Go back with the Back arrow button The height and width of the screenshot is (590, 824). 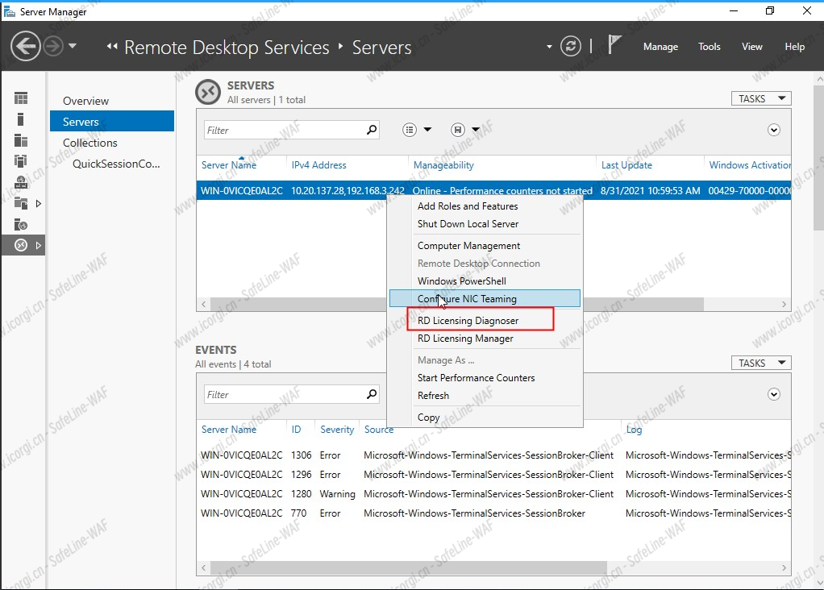click(x=25, y=46)
